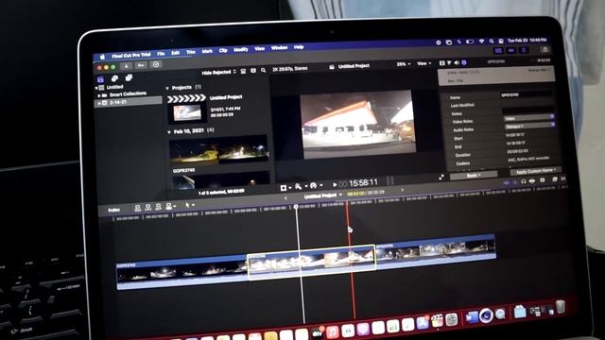Click the timeline Index button
The width and height of the screenshot is (605, 340).
(113, 210)
